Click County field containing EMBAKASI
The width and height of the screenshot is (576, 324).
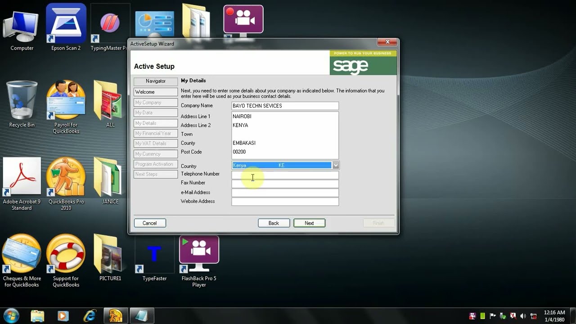285,143
